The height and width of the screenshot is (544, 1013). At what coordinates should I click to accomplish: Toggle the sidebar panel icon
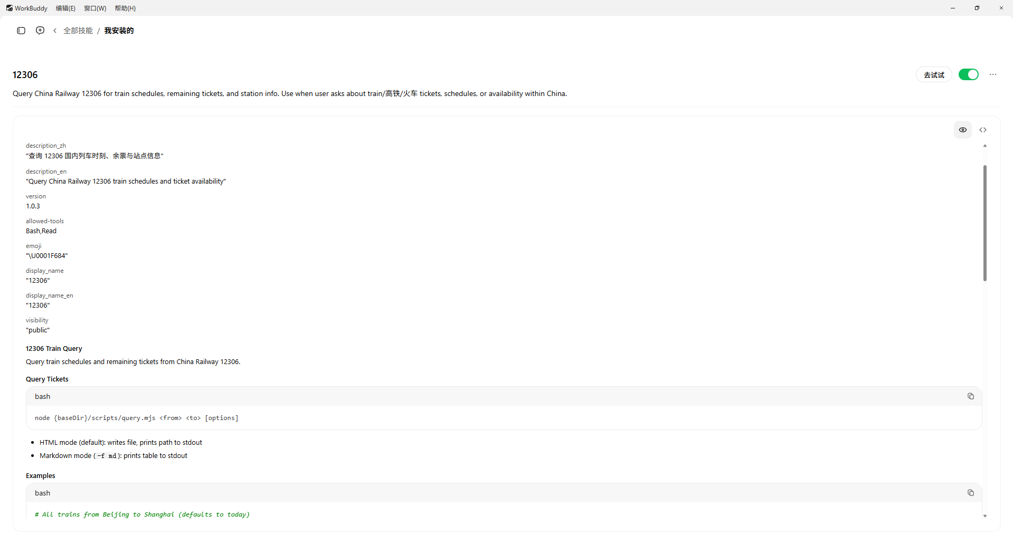point(21,31)
